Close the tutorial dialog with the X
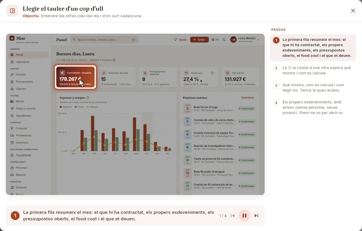Screen dimensions: 362x231 [x=353, y=11]
